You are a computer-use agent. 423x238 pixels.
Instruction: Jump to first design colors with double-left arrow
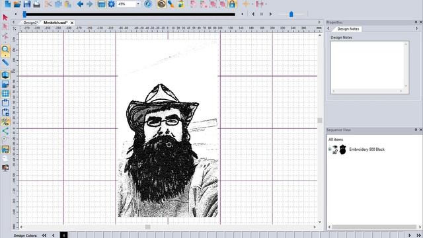tap(44, 235)
